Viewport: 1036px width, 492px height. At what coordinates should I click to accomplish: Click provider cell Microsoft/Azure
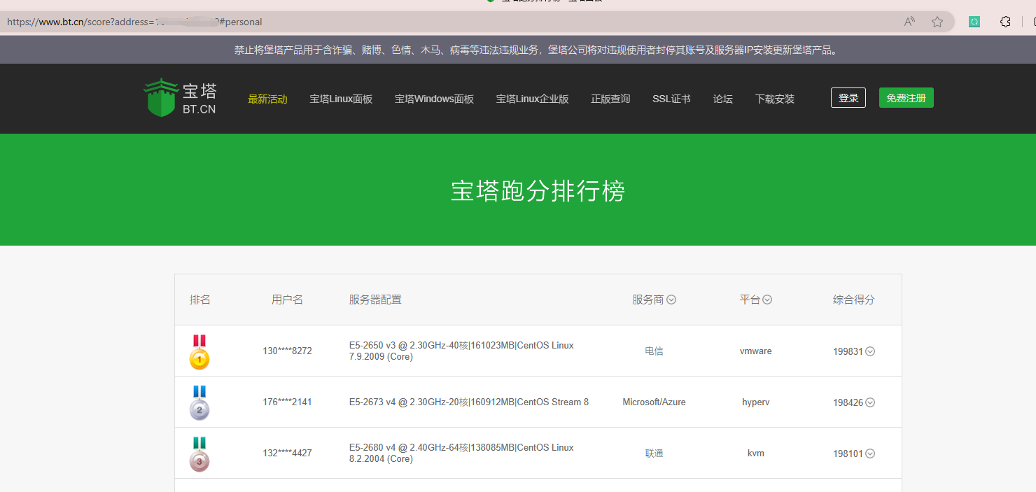(654, 402)
